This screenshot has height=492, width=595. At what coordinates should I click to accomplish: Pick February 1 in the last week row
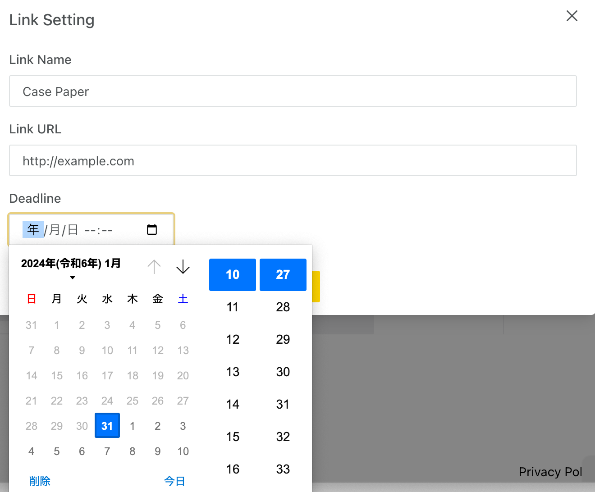tap(133, 426)
